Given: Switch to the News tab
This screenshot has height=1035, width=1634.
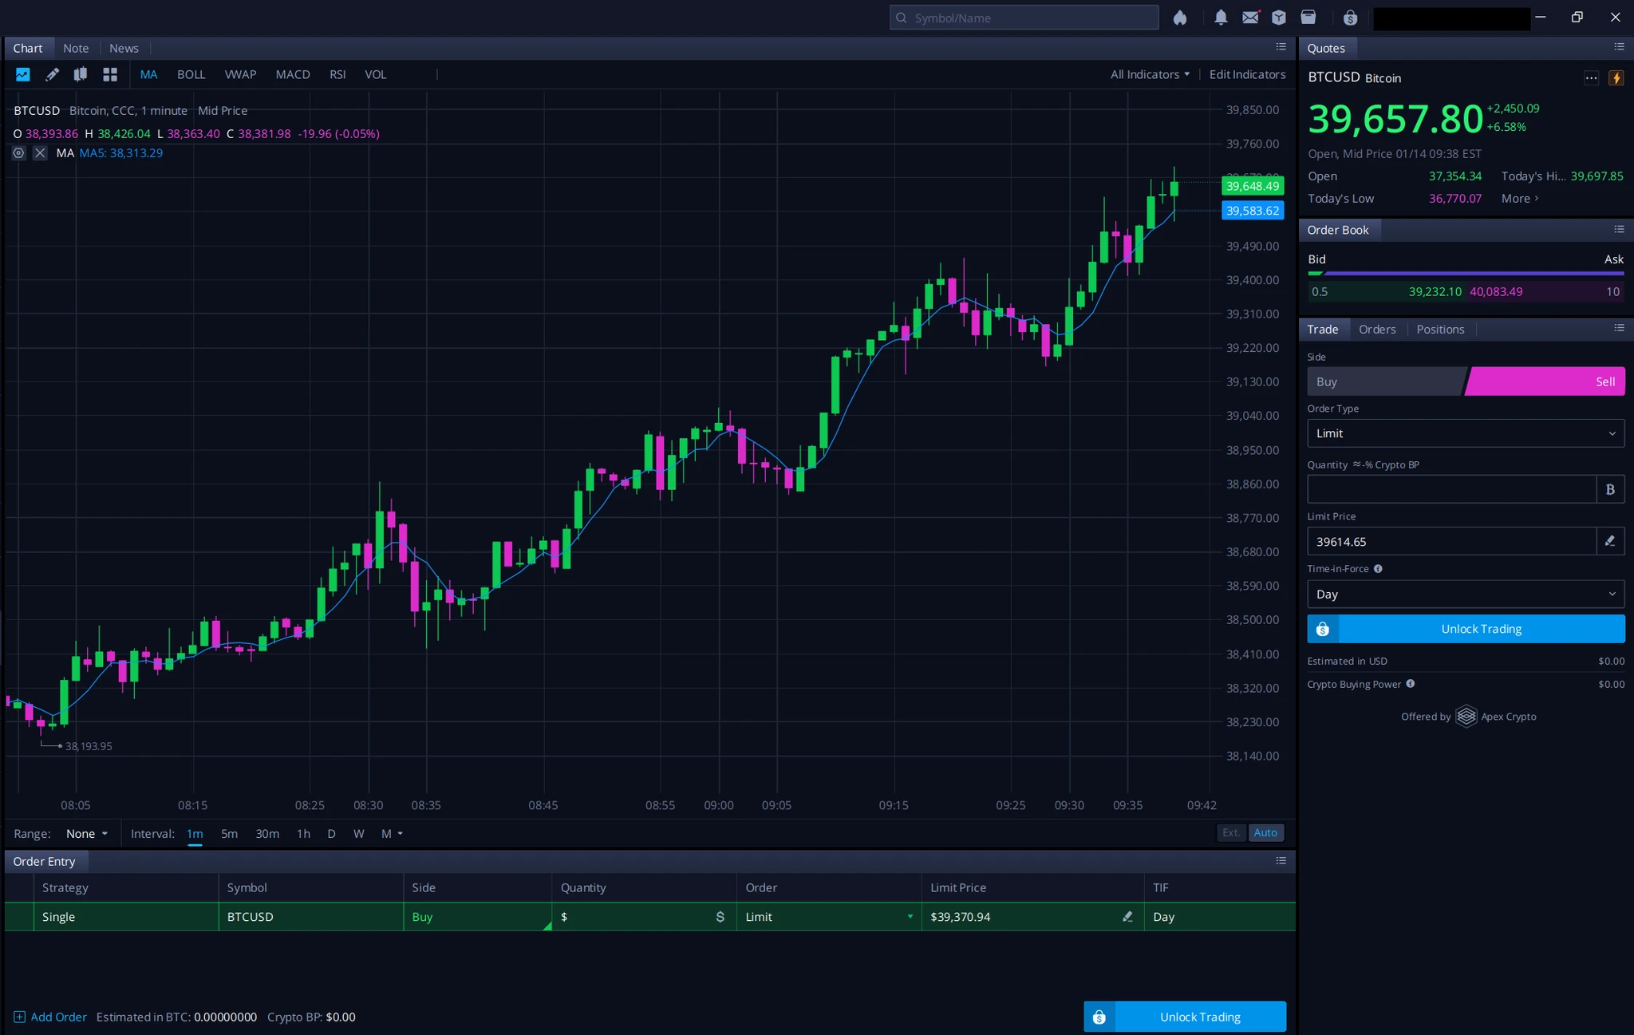Looking at the screenshot, I should 124,48.
